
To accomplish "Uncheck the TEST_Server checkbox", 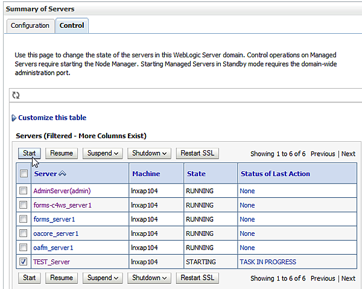I will 24,262.
